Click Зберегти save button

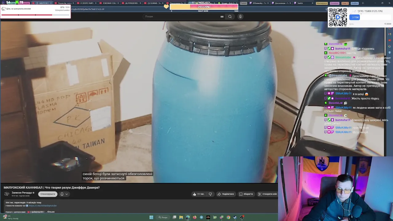coord(246,194)
